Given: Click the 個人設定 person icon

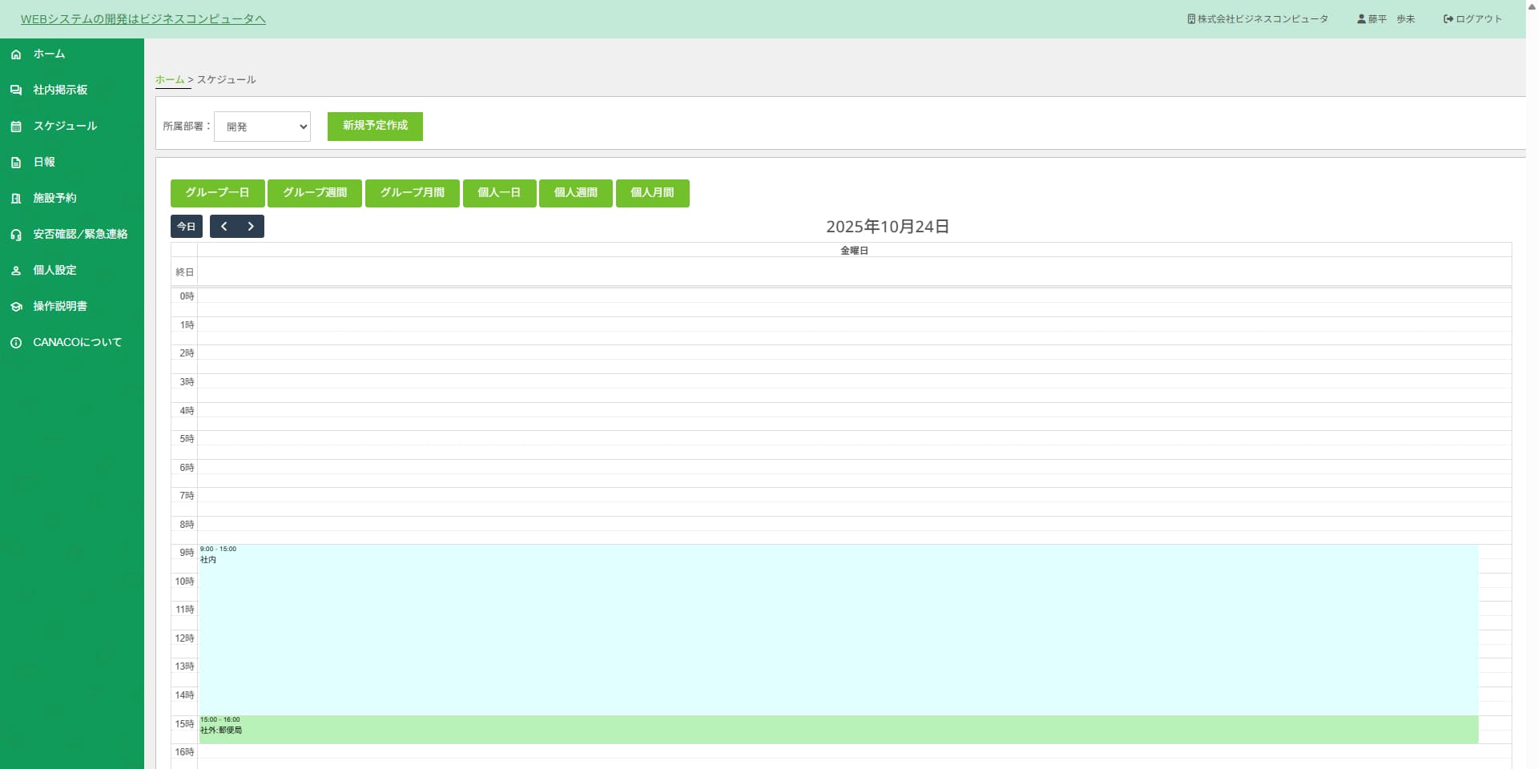Looking at the screenshot, I should [16, 271].
